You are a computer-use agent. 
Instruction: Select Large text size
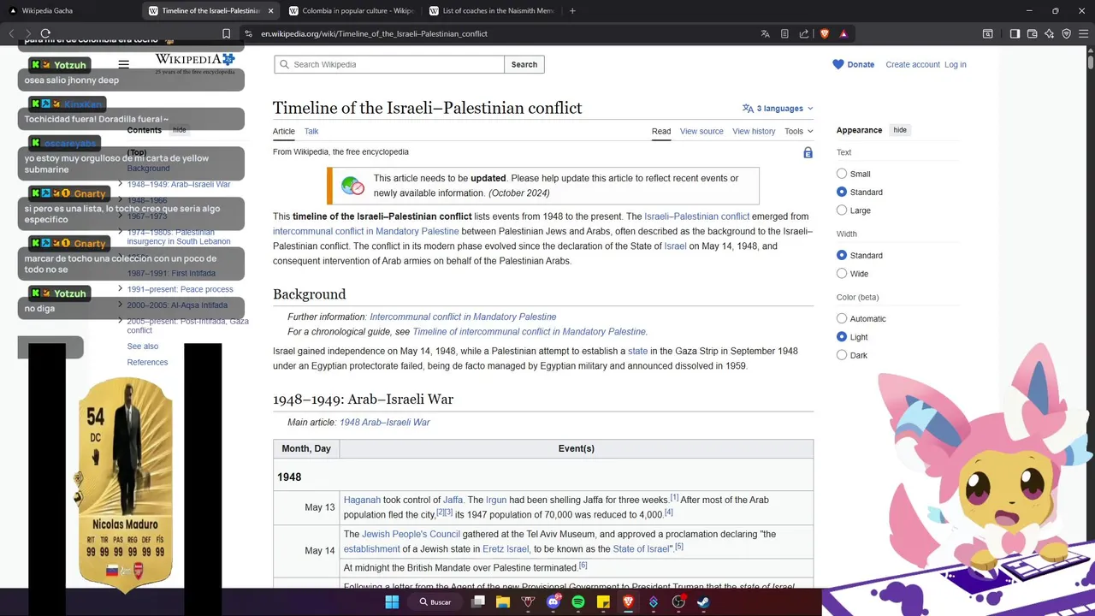(x=842, y=210)
